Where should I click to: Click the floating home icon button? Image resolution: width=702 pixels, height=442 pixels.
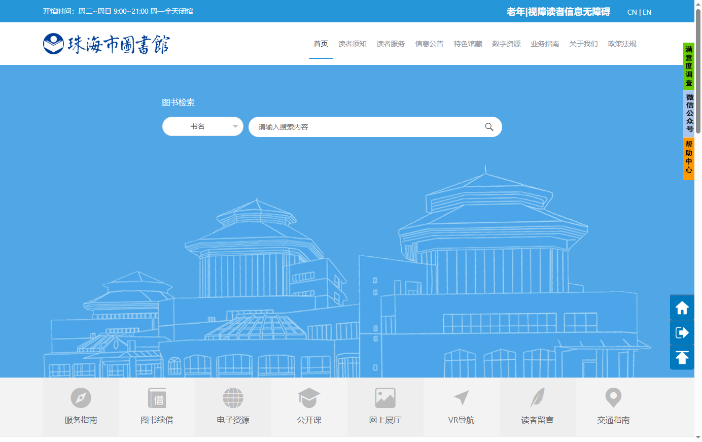coord(682,308)
